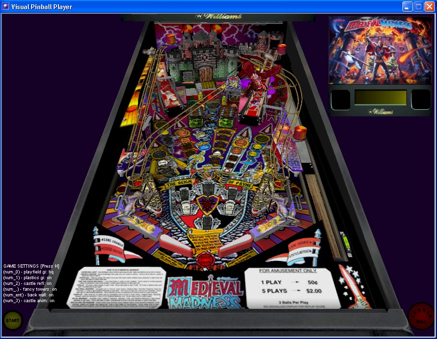The image size is (437, 339).
Task: Click the 'THE REIGN' yellow banner
Action: (179, 183)
